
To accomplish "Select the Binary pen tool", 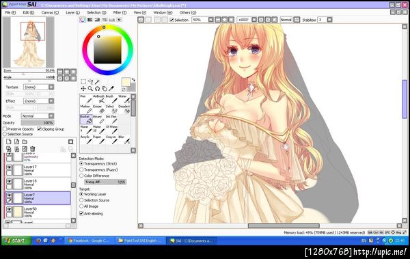I will pyautogui.click(x=99, y=120).
